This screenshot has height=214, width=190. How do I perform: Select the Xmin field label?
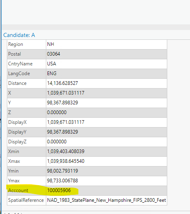coord(14,151)
